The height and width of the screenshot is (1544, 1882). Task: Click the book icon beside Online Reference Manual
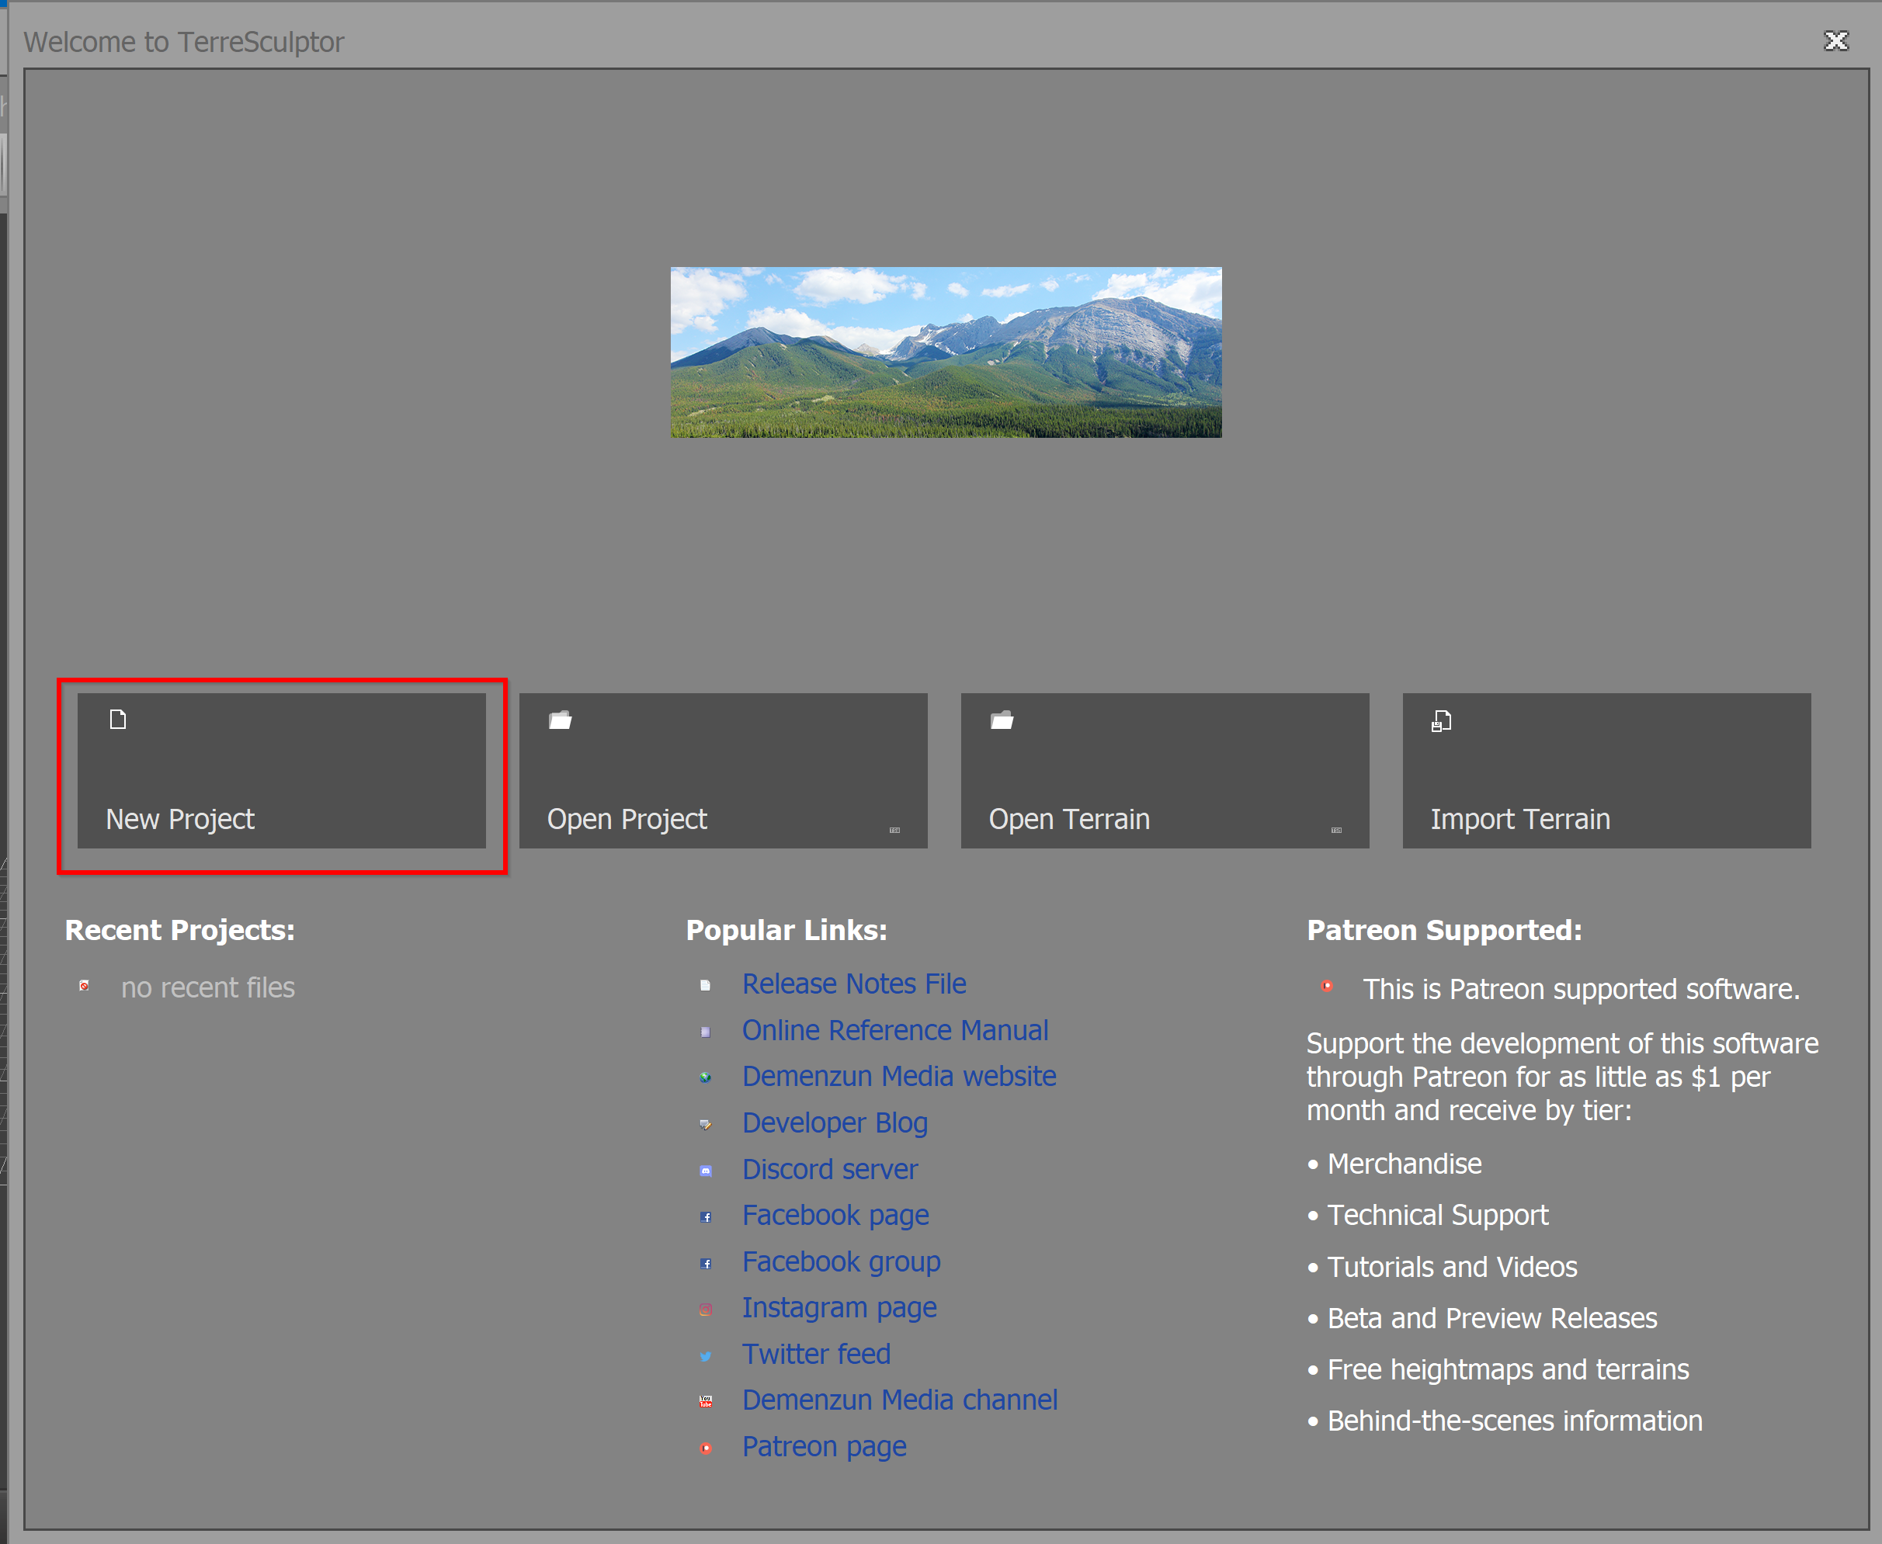point(705,1032)
